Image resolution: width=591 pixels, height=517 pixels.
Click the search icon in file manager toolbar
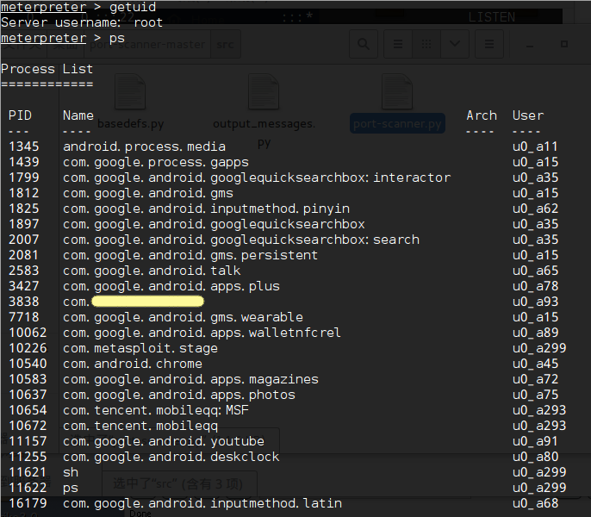[x=364, y=44]
